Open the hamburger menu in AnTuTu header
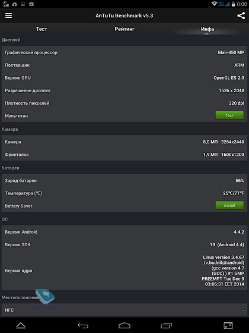 point(8,15)
